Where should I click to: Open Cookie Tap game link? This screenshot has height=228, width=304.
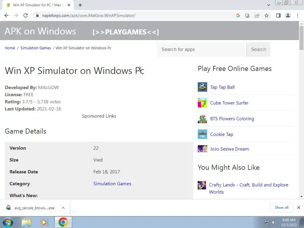click(x=221, y=134)
